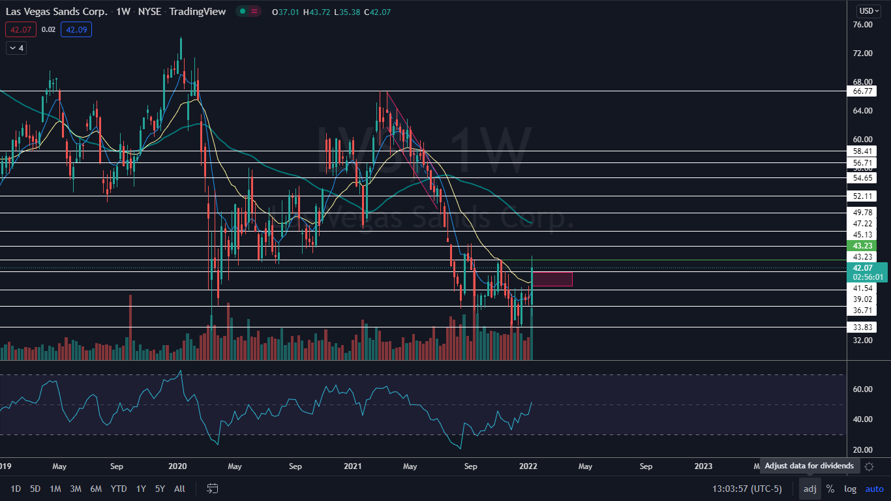Select the YTD date range

[x=119, y=489]
